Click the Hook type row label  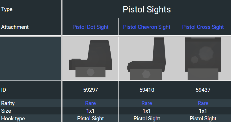click(13, 119)
